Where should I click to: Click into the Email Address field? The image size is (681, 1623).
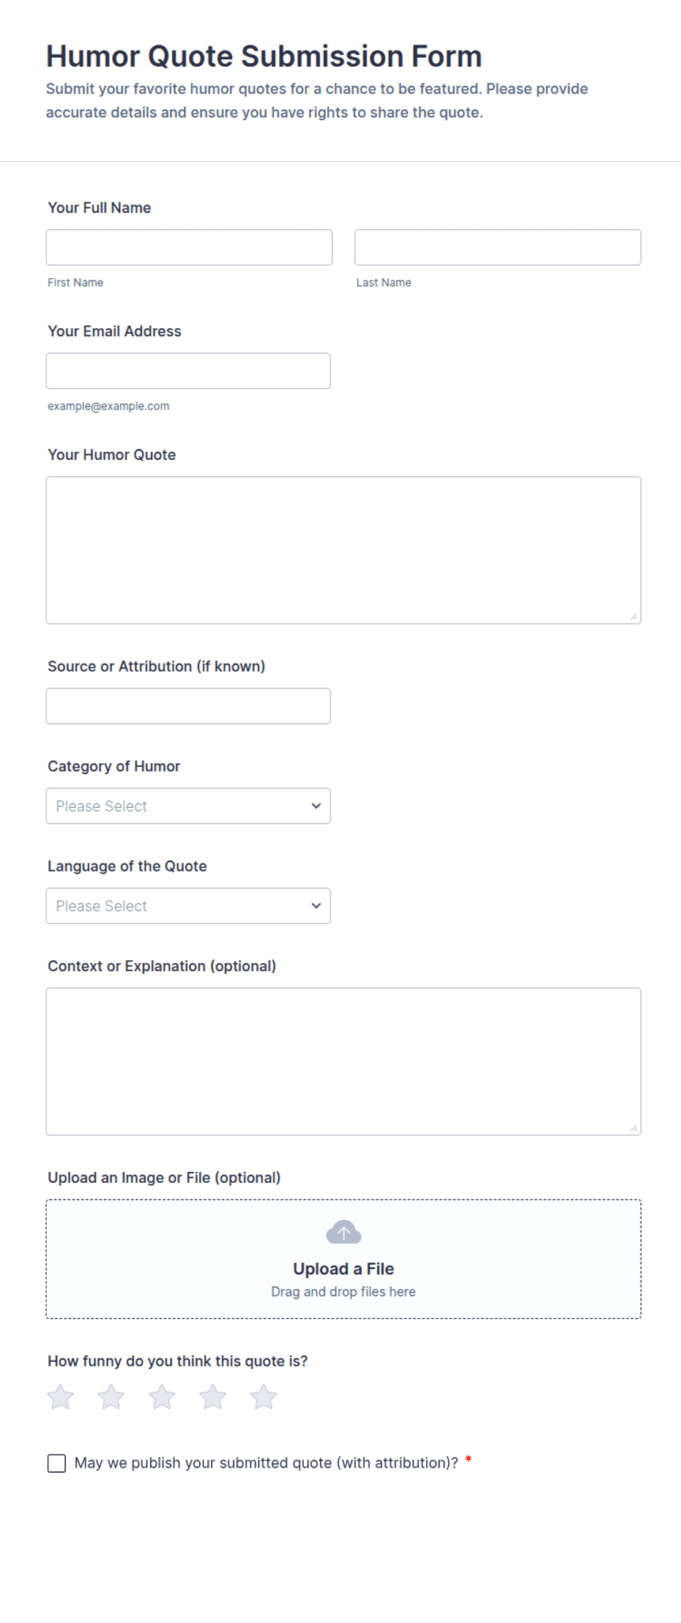pyautogui.click(x=188, y=371)
